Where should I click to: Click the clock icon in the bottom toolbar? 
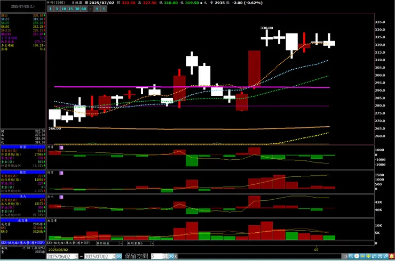pyautogui.click(x=357, y=256)
